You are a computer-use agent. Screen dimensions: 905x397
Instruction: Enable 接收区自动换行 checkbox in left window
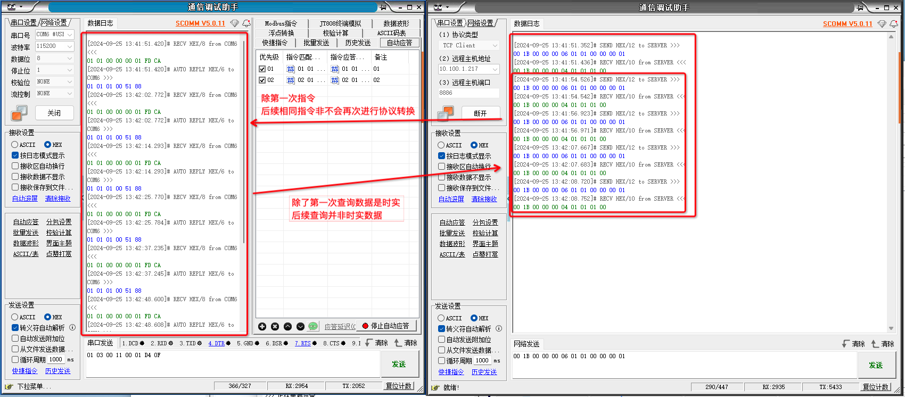click(x=15, y=166)
